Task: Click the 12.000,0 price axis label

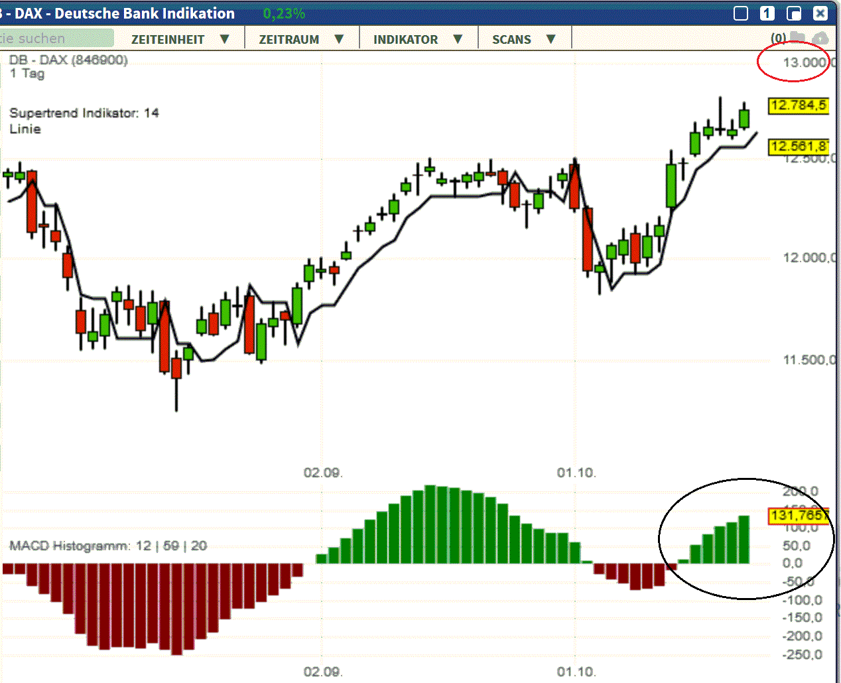Action: point(809,258)
